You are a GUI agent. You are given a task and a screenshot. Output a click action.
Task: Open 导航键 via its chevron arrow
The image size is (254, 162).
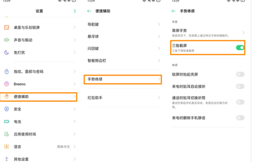[159, 25]
